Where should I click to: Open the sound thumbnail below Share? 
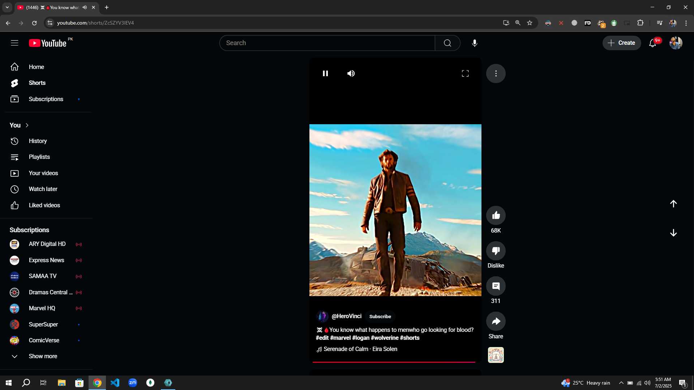tap(496, 355)
